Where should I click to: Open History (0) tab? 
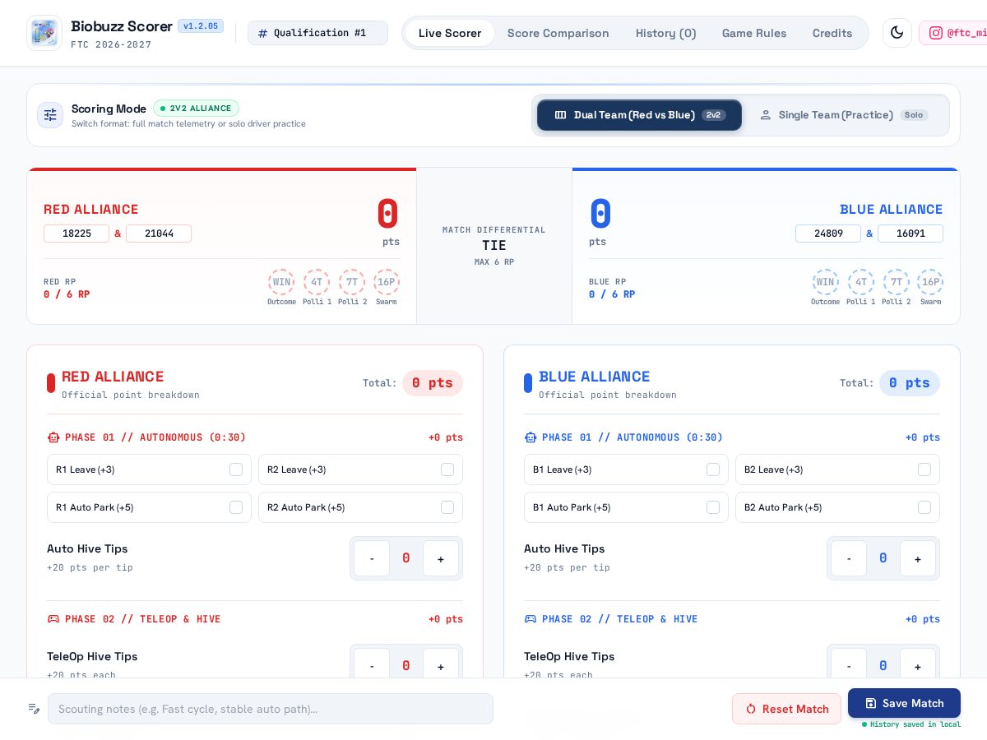[x=665, y=33]
